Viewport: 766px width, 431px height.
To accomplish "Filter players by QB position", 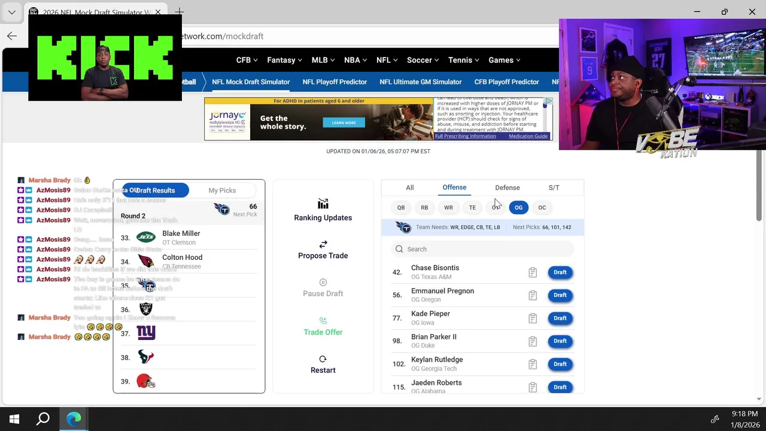I will pyautogui.click(x=401, y=208).
